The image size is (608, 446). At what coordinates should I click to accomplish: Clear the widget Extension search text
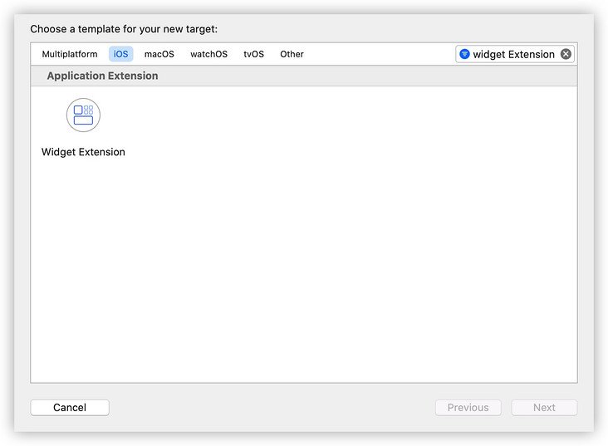pos(566,54)
